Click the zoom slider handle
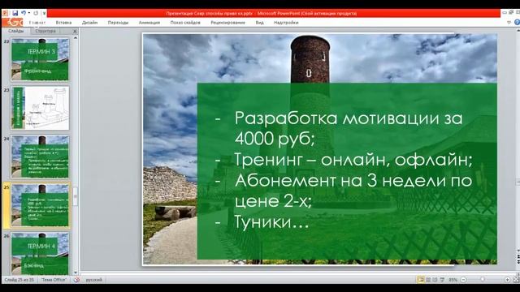The height and width of the screenshot is (292, 520). (x=483, y=280)
